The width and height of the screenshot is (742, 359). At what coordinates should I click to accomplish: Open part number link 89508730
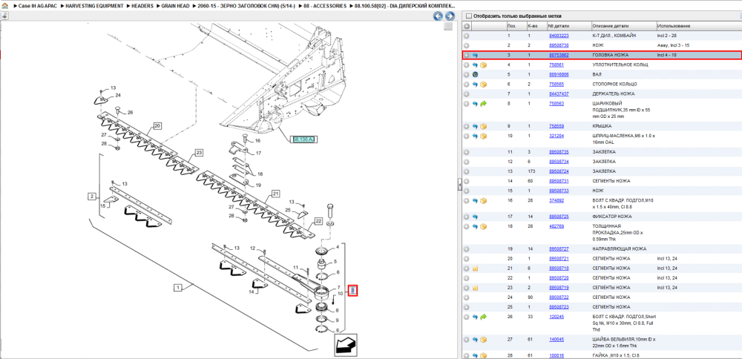pos(559,45)
